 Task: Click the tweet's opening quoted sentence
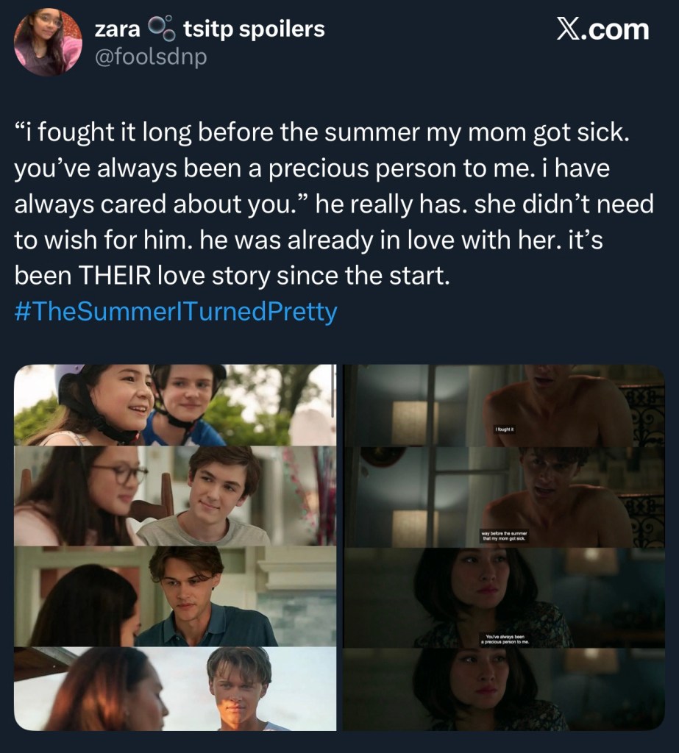click(x=321, y=132)
